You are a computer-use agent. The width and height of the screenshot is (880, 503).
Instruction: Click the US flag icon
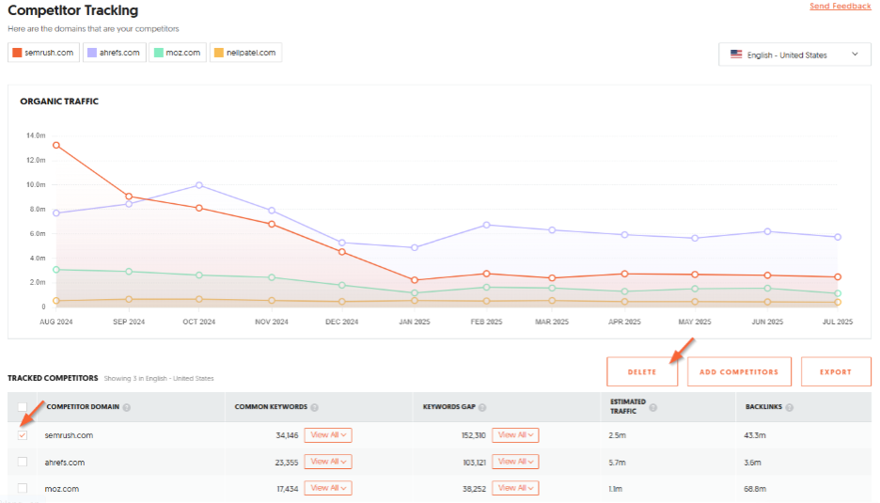point(736,55)
